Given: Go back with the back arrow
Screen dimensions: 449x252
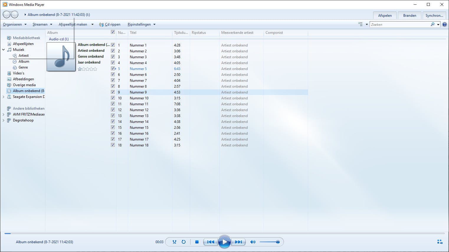Looking at the screenshot, I should pyautogui.click(x=6, y=14).
